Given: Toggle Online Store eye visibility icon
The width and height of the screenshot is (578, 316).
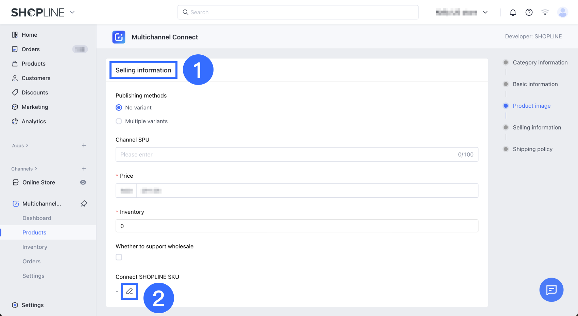Looking at the screenshot, I should [83, 182].
